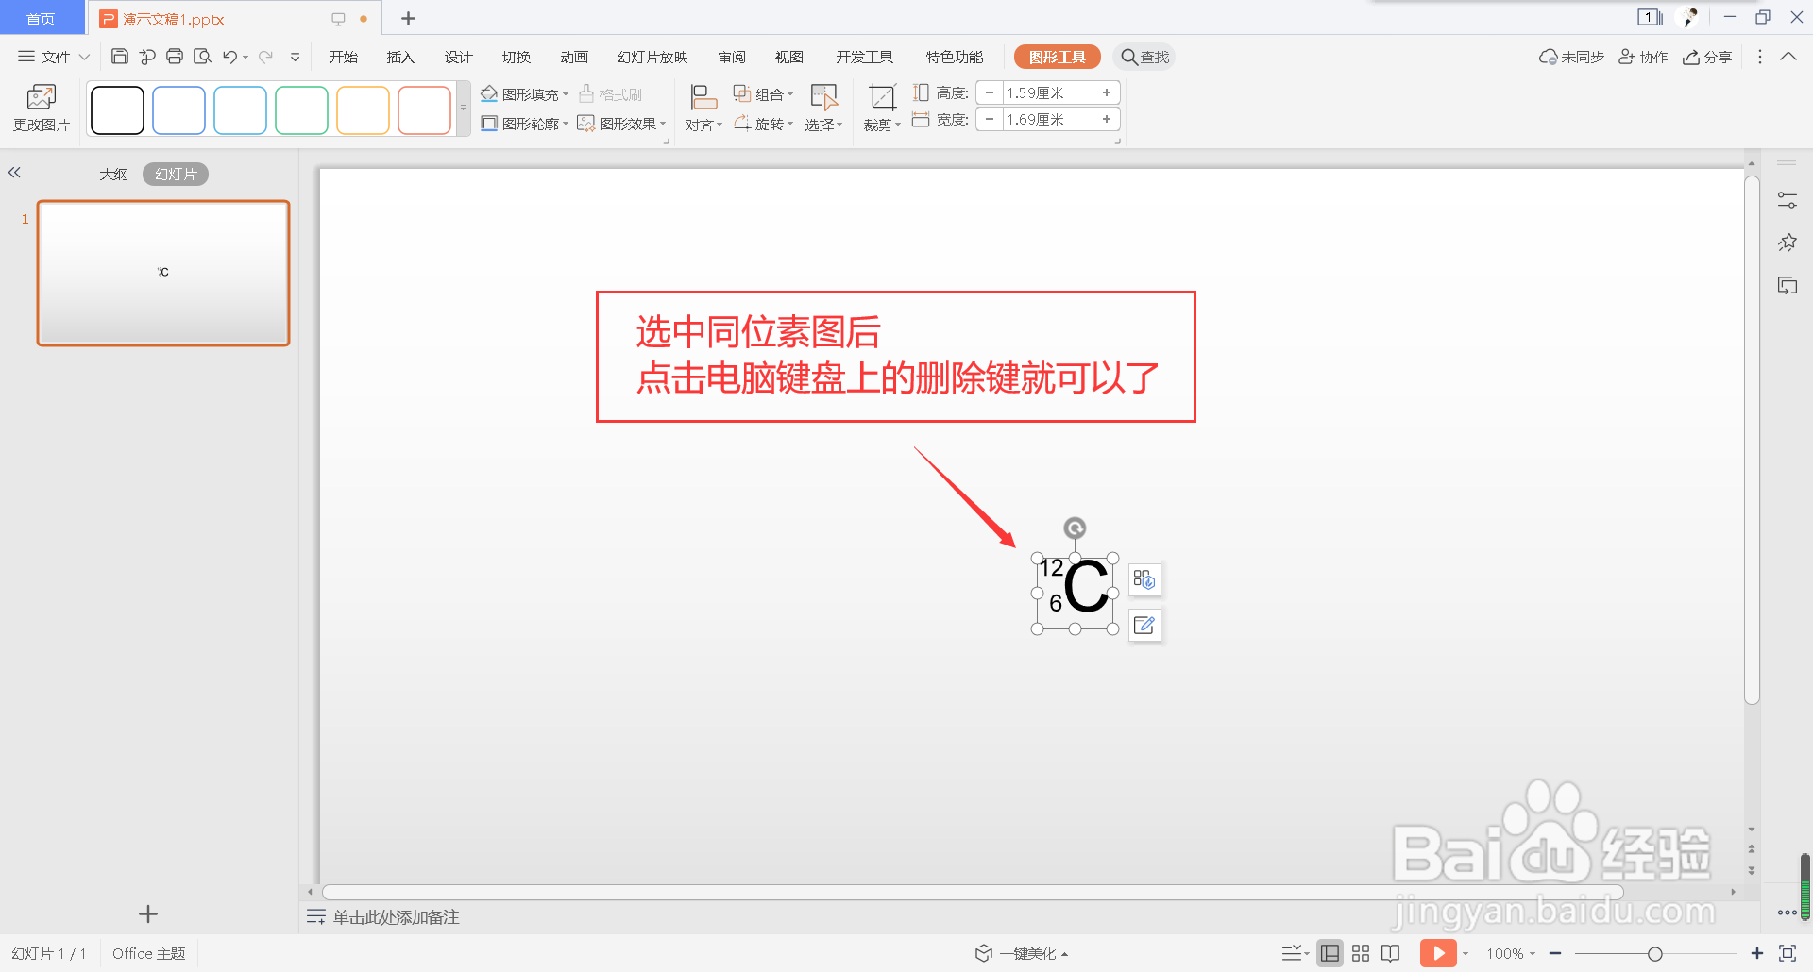
Task: Click the 查找 search button
Action: [1144, 57]
